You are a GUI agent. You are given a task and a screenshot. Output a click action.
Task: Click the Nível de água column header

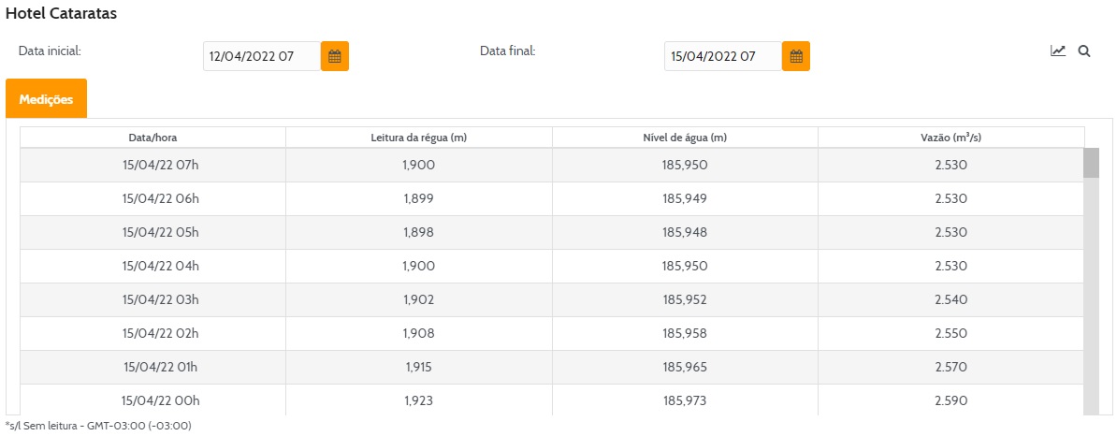click(685, 138)
